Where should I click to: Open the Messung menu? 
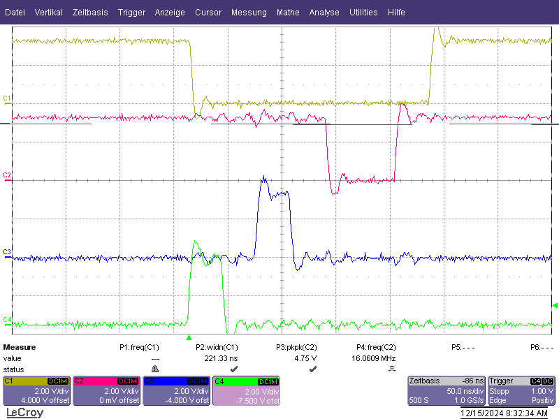249,13
